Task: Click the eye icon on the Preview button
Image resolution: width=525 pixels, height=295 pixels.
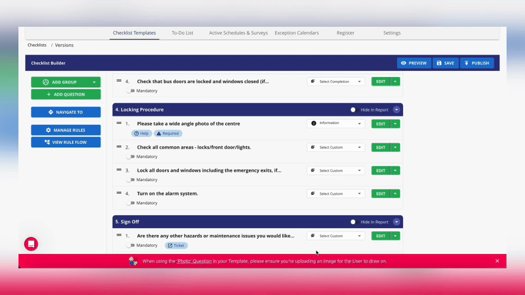Action: 404,63
